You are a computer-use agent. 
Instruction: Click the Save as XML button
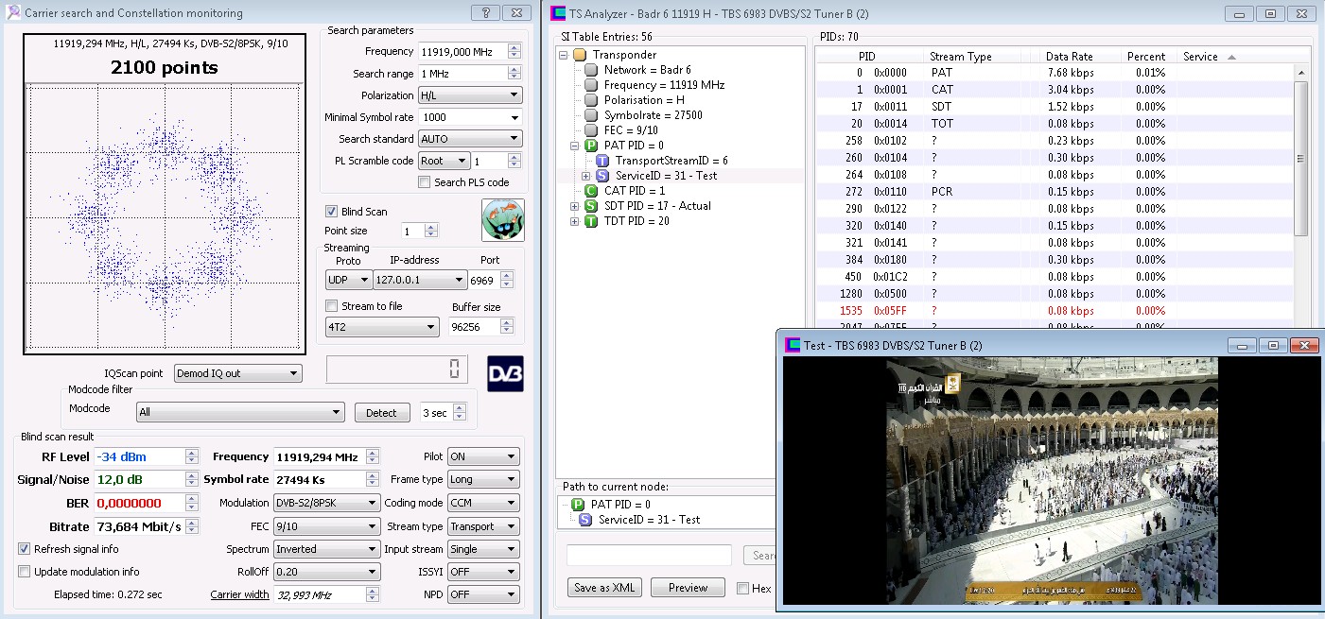pyautogui.click(x=604, y=588)
